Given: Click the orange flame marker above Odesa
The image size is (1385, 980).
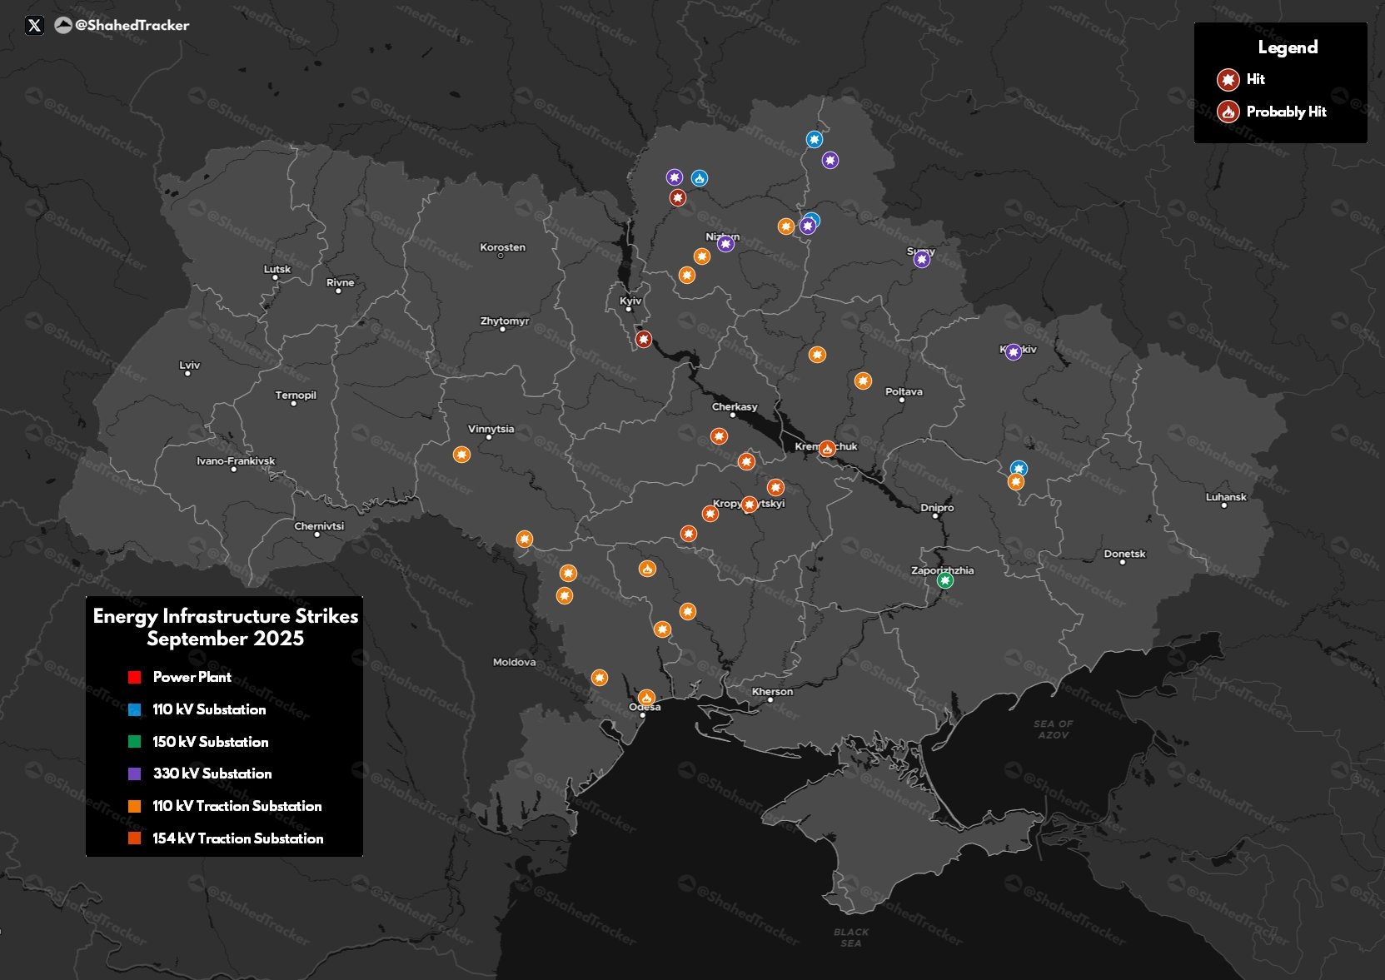Looking at the screenshot, I should [646, 697].
